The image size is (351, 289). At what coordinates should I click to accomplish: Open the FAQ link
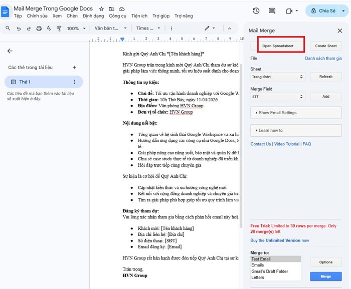307,144
